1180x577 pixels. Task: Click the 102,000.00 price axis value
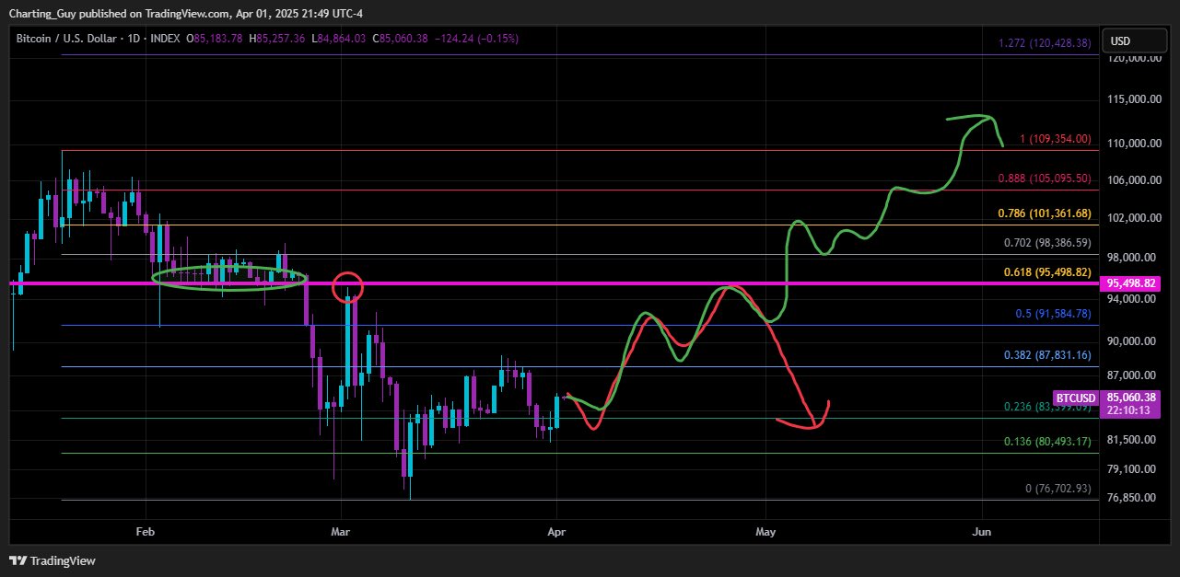click(1133, 218)
